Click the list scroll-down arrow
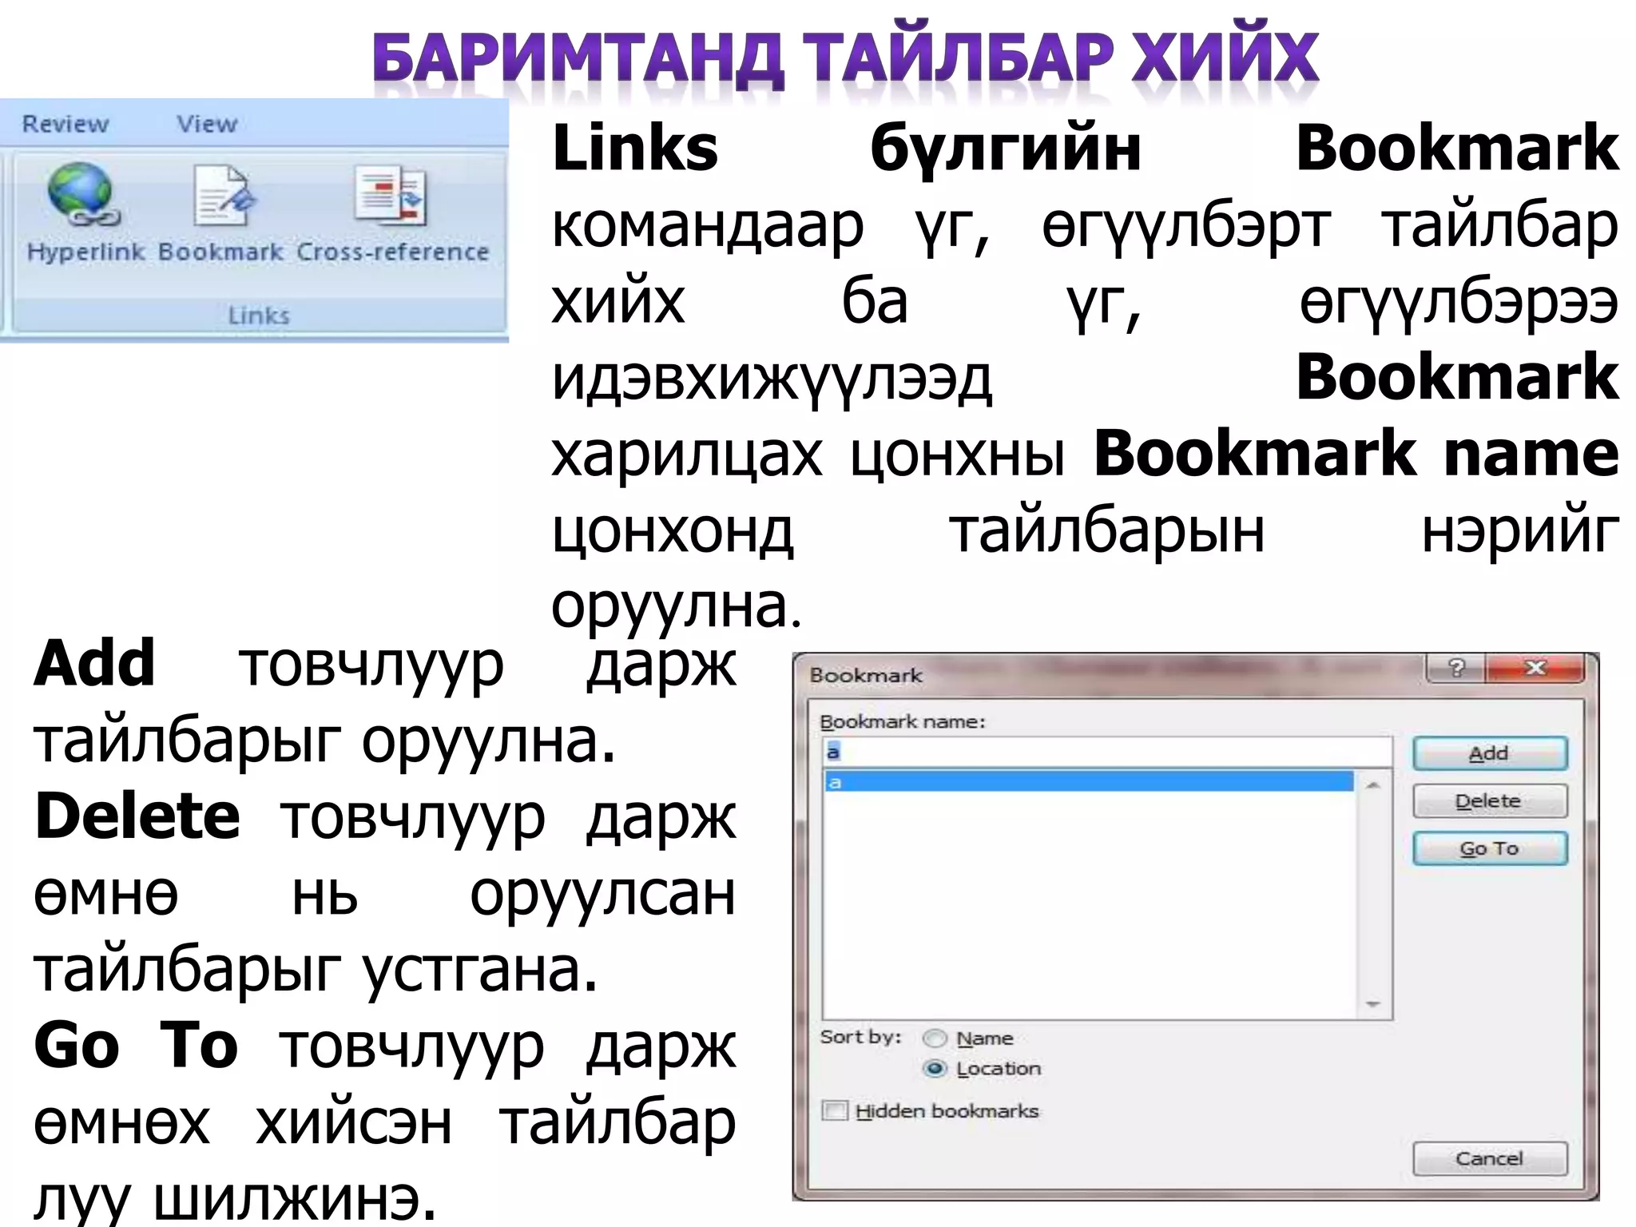1636x1227 pixels. [1373, 1004]
